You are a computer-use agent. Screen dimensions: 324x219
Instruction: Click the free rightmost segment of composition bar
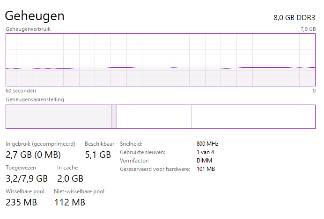coord(253,116)
